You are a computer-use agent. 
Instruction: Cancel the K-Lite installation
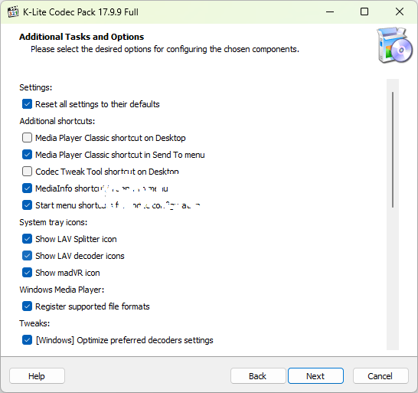pos(380,376)
